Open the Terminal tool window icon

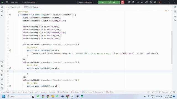[2, 84]
